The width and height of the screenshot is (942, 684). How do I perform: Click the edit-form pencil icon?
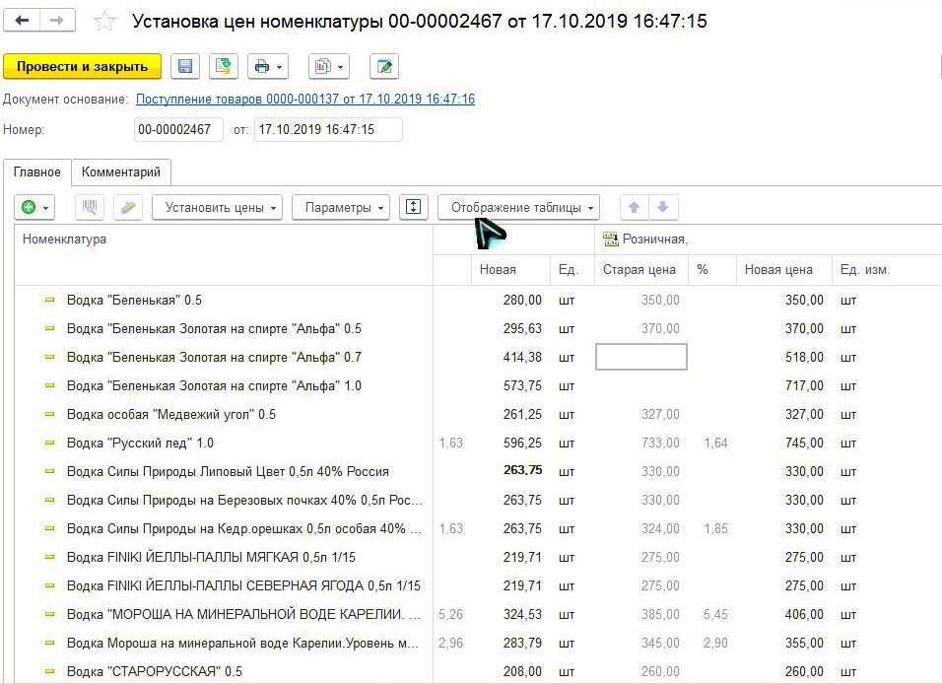click(384, 66)
